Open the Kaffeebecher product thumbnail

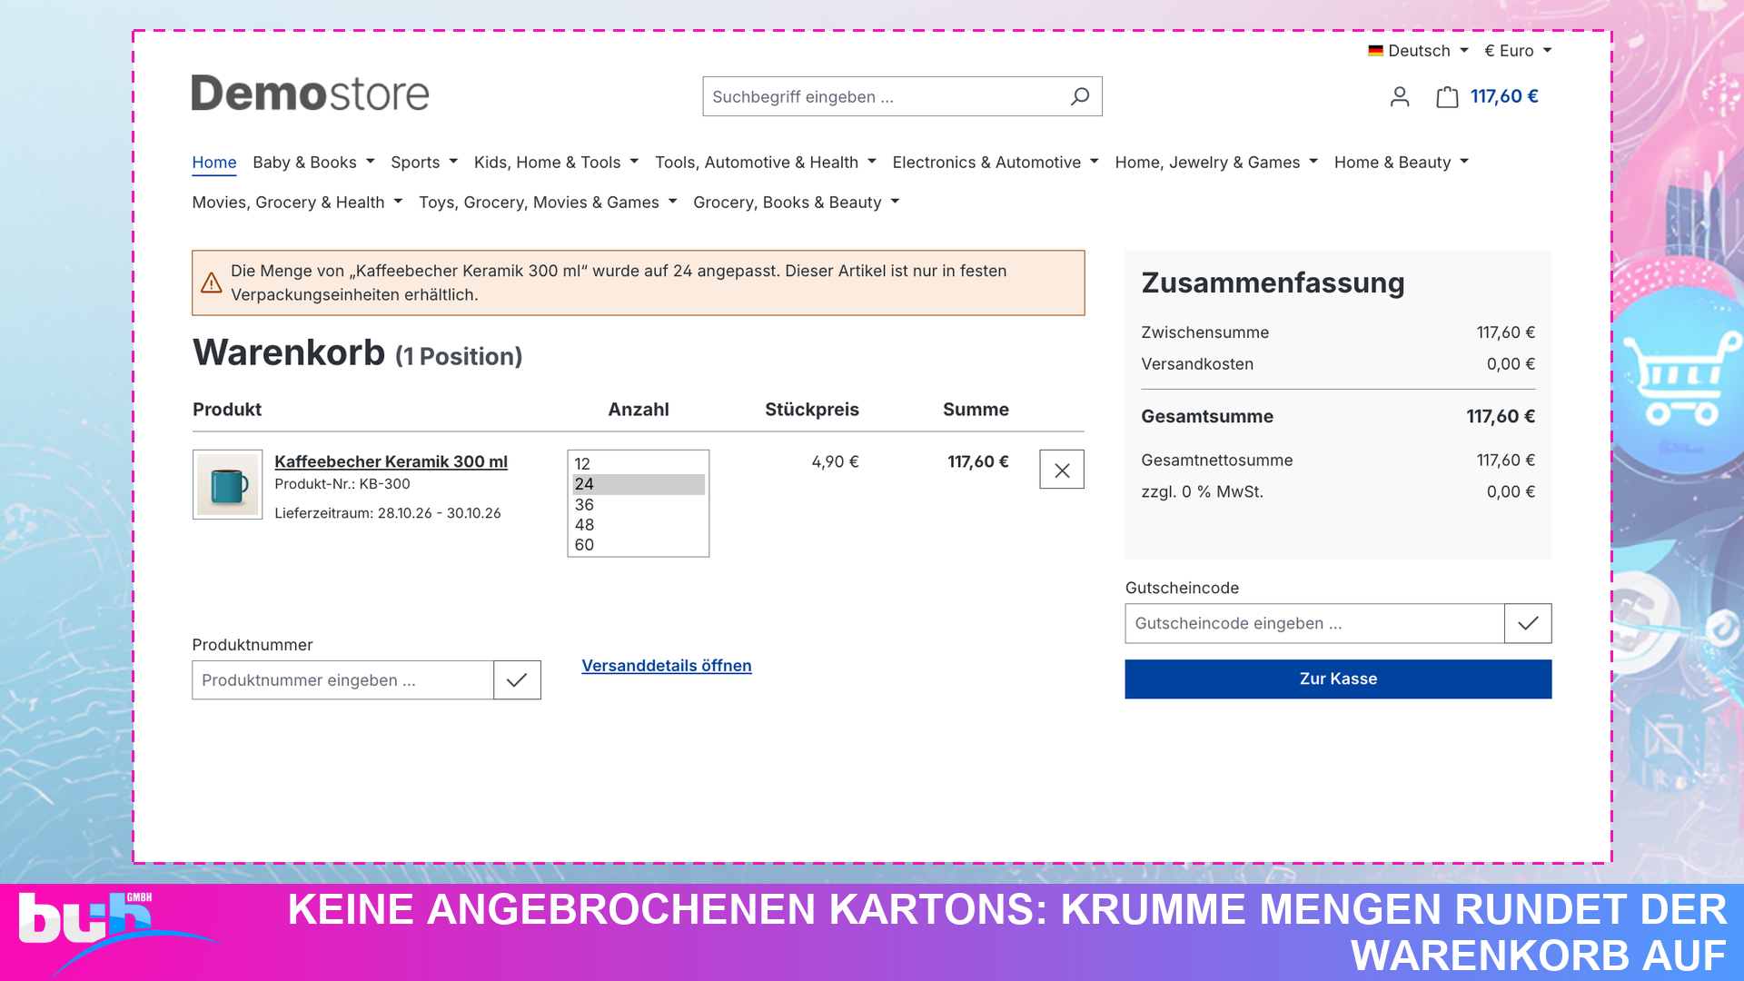228,484
